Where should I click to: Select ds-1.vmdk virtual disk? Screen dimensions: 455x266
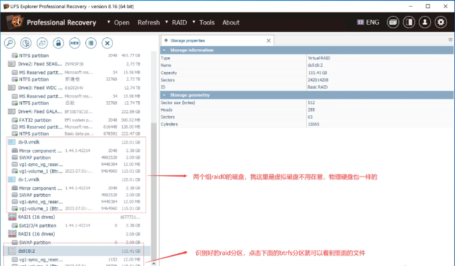pyautogui.click(x=74, y=179)
